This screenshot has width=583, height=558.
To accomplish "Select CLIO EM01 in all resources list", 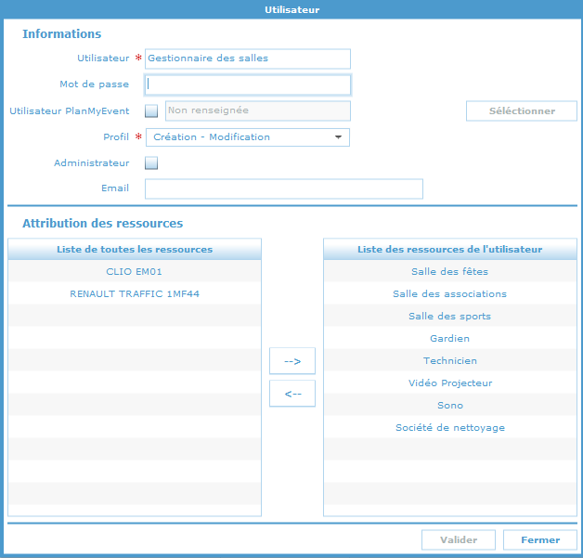I will click(135, 271).
